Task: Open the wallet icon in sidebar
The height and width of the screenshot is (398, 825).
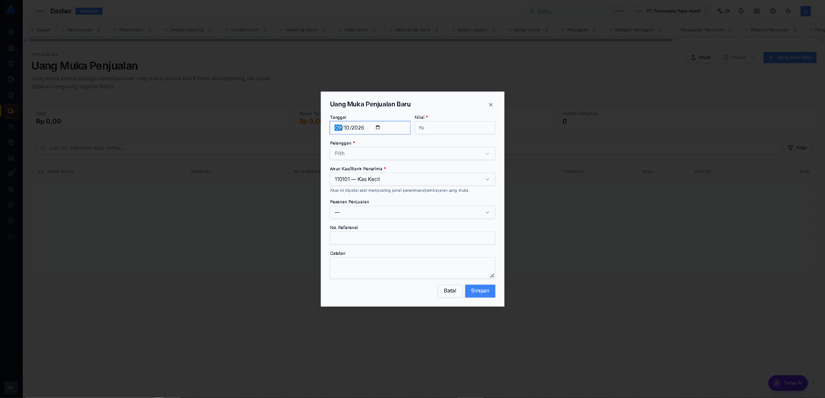Action: 11,79
